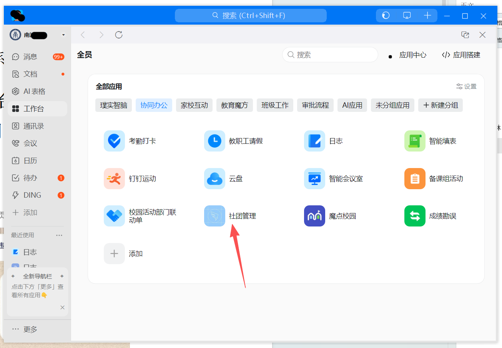The height and width of the screenshot is (348, 502).
Task: Click the 备课组活动 orange clipboard icon
Action: [x=415, y=178]
